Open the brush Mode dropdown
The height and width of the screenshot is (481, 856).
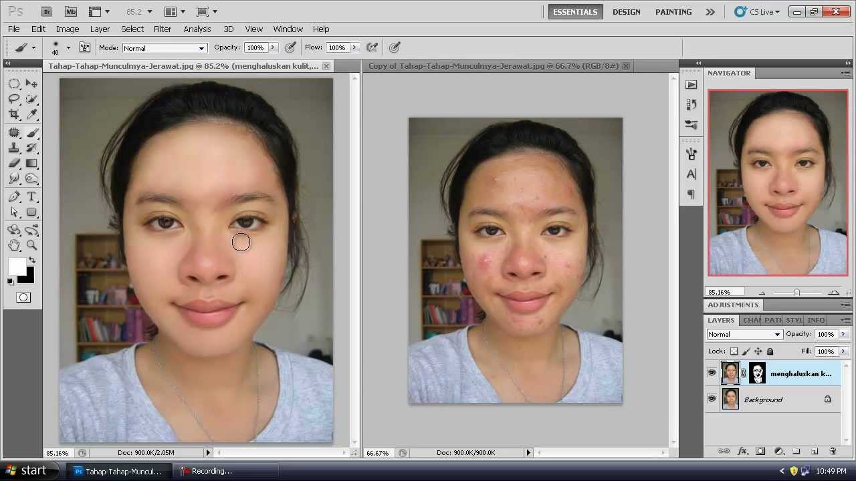(x=164, y=48)
